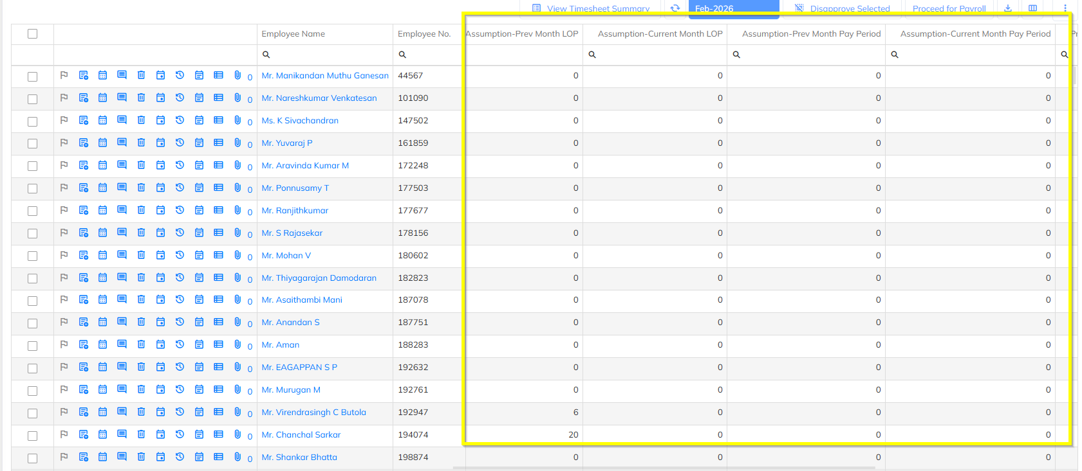Select the checkbox for Mr. Nareshkumar Venkatesan
Image resolution: width=1082 pixels, height=471 pixels.
point(32,99)
